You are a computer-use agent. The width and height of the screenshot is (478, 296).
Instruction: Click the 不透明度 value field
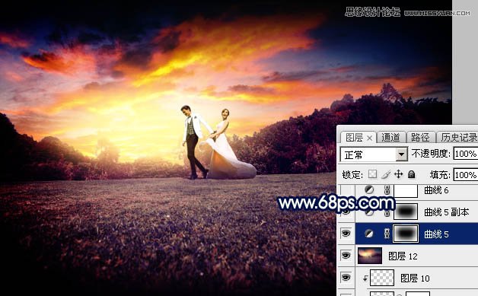click(466, 154)
